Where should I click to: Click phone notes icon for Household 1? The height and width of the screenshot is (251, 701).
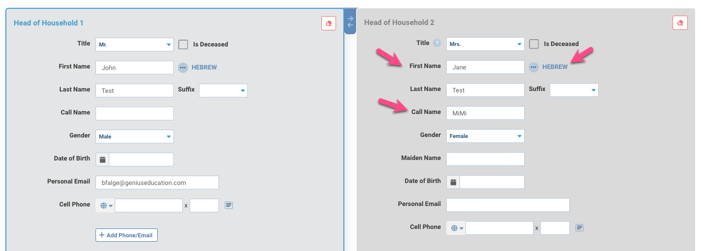(x=229, y=205)
